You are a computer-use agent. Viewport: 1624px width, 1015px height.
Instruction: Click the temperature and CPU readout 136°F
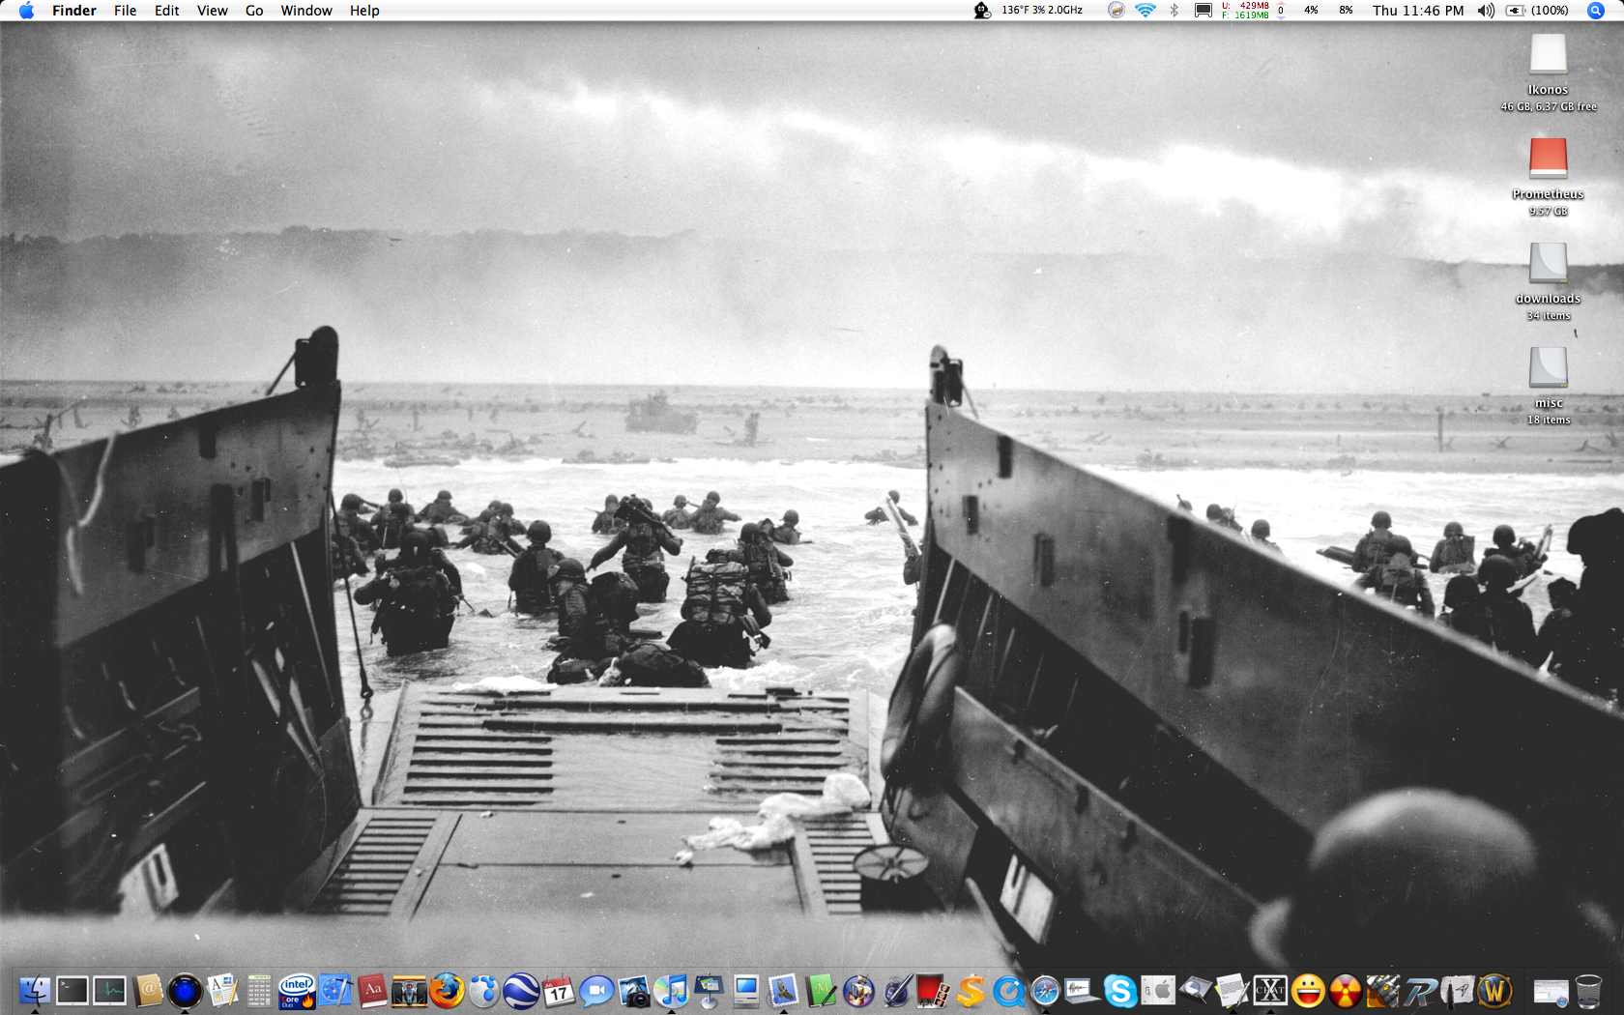coord(1042,11)
